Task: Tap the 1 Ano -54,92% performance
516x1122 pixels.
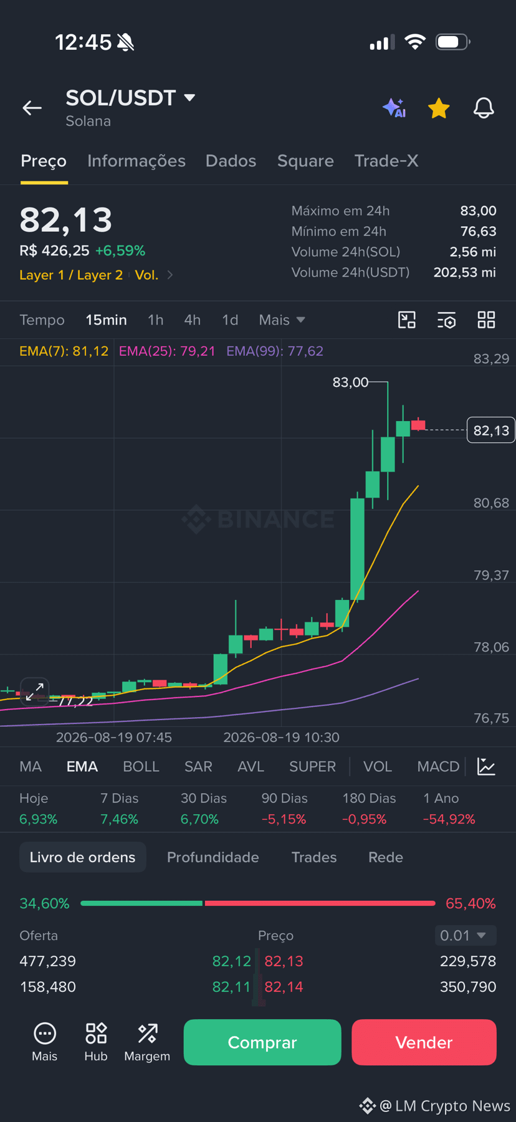Action: tap(449, 809)
